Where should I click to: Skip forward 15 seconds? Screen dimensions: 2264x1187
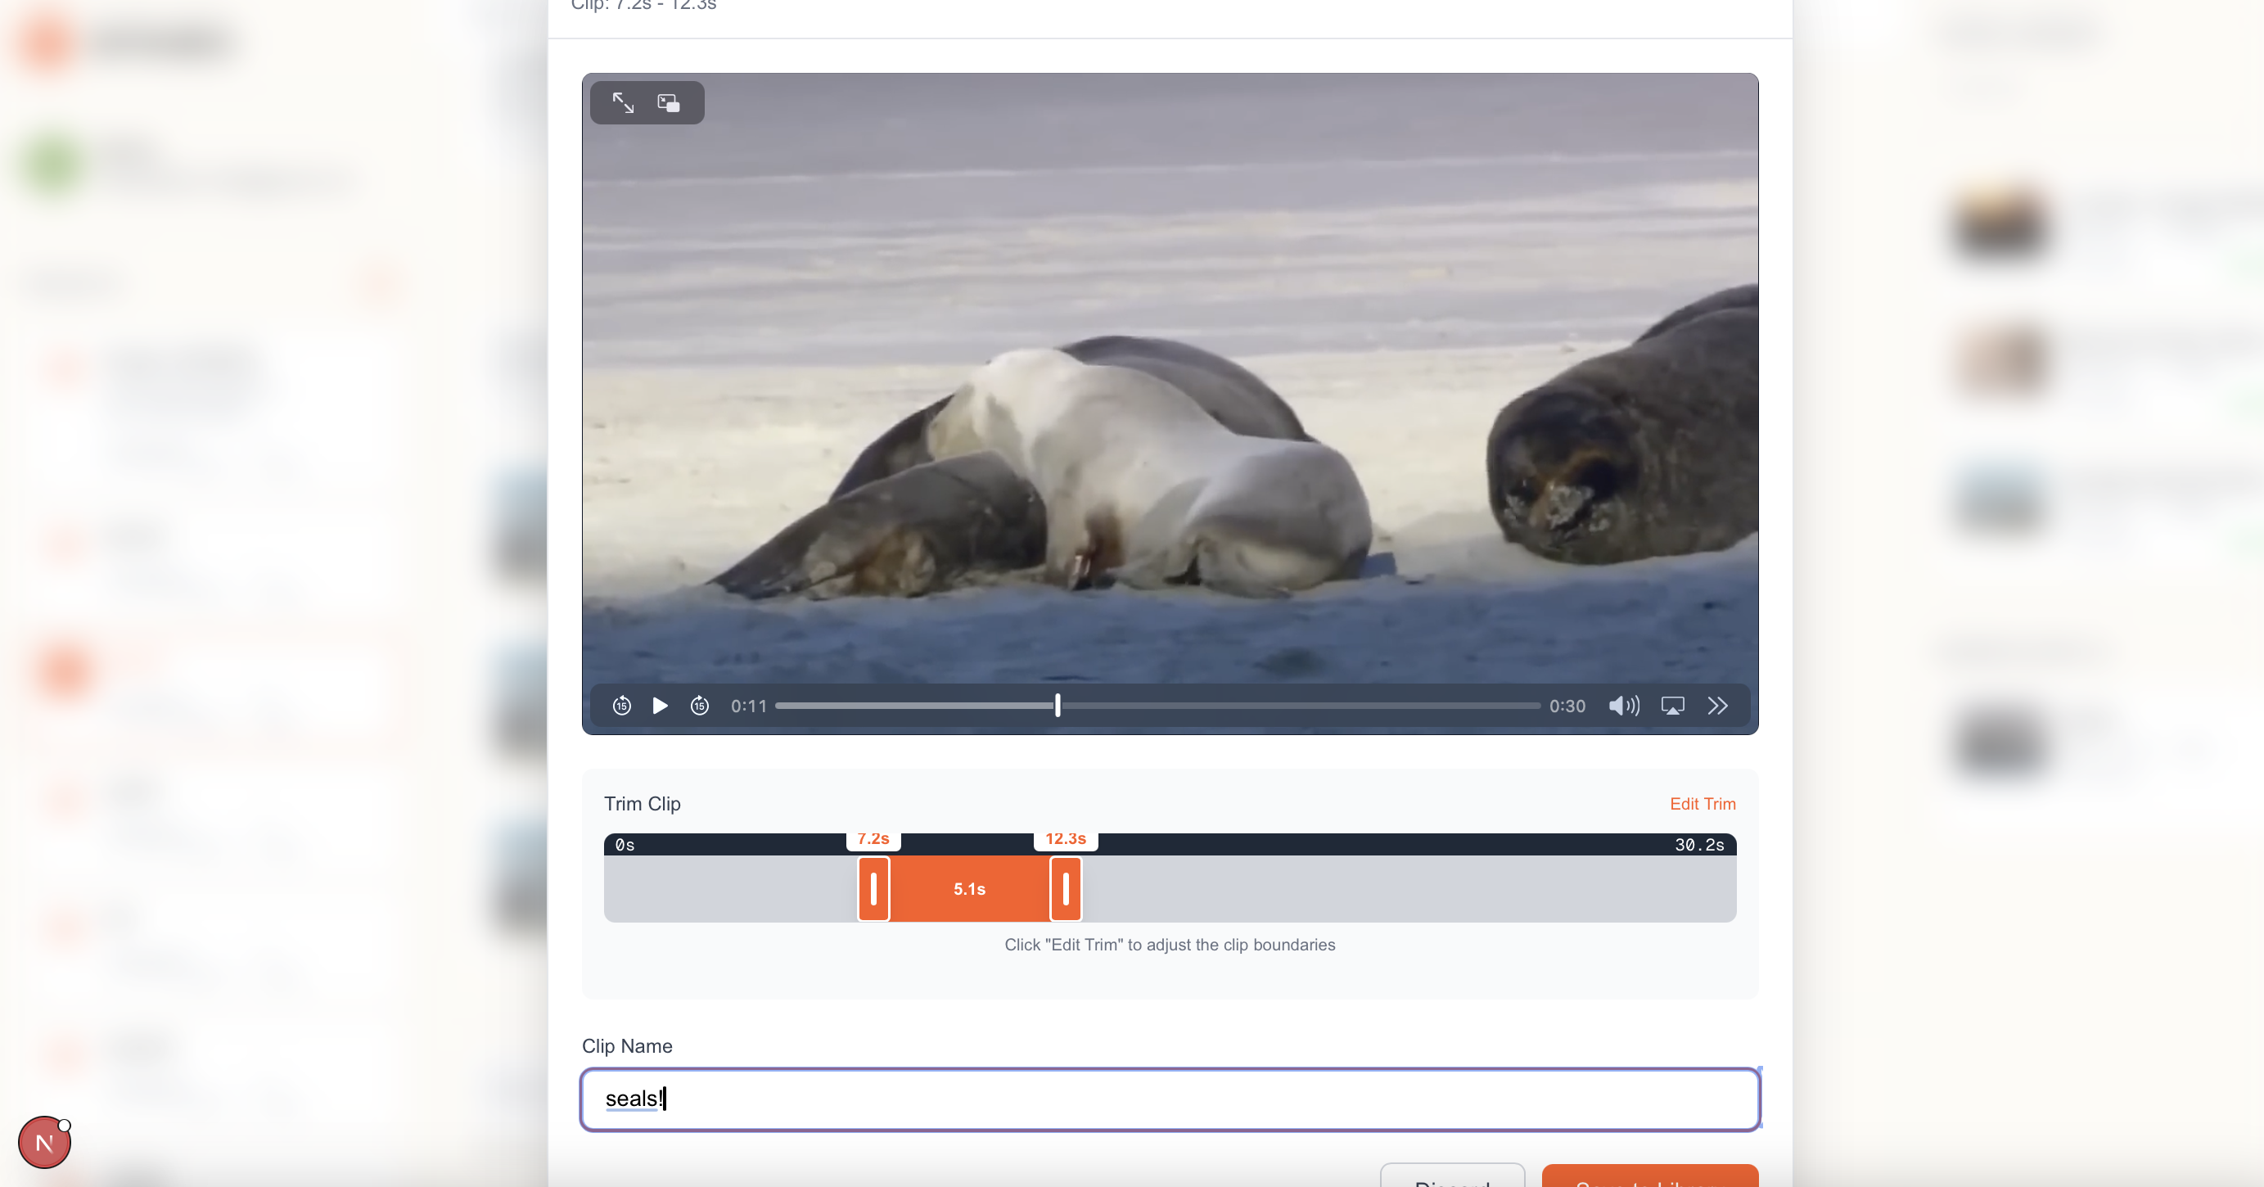tap(700, 706)
